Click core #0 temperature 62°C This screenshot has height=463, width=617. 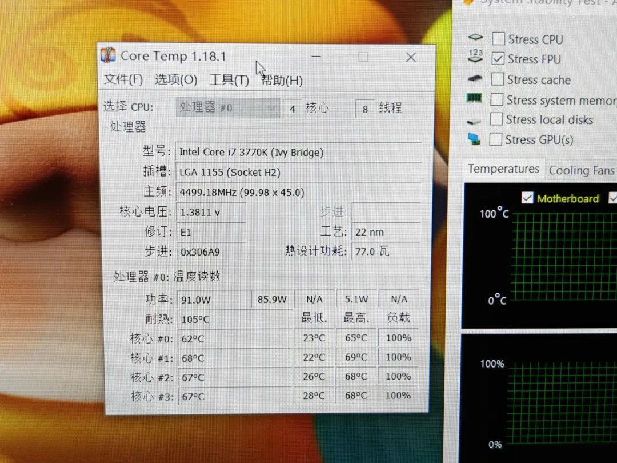(x=235, y=338)
